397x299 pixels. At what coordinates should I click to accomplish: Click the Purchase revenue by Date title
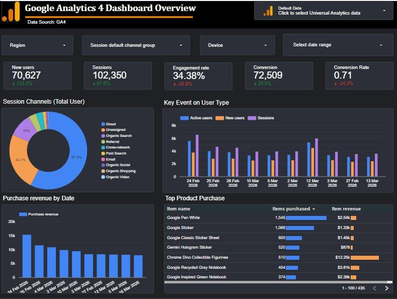tap(38, 198)
